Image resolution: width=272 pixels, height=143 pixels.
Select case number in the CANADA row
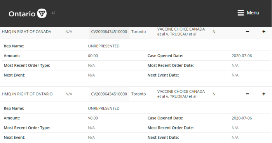point(109,31)
